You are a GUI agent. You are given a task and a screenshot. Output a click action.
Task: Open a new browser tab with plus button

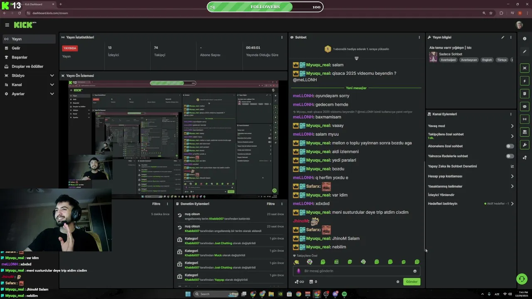click(61, 4)
